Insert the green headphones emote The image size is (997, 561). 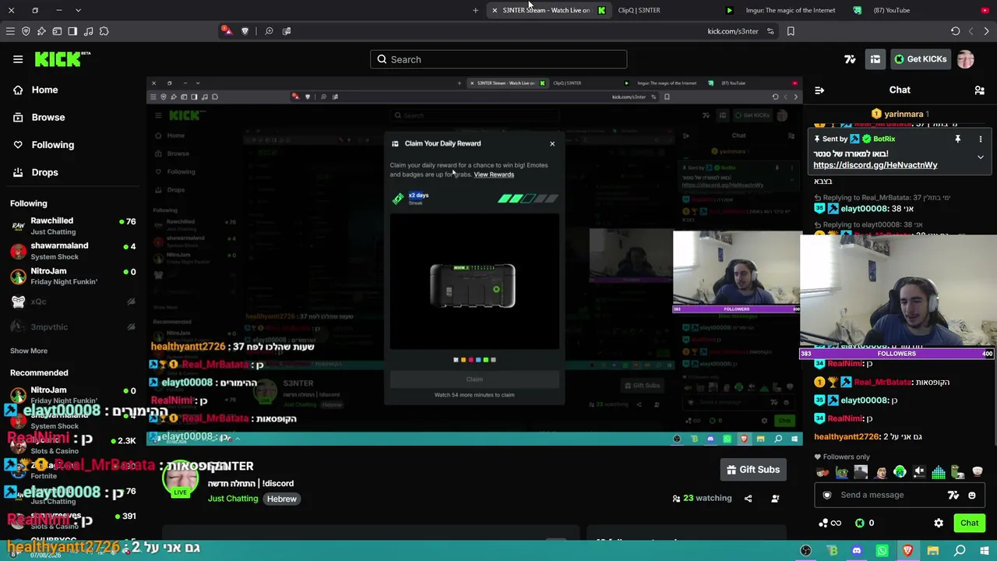coord(900,472)
